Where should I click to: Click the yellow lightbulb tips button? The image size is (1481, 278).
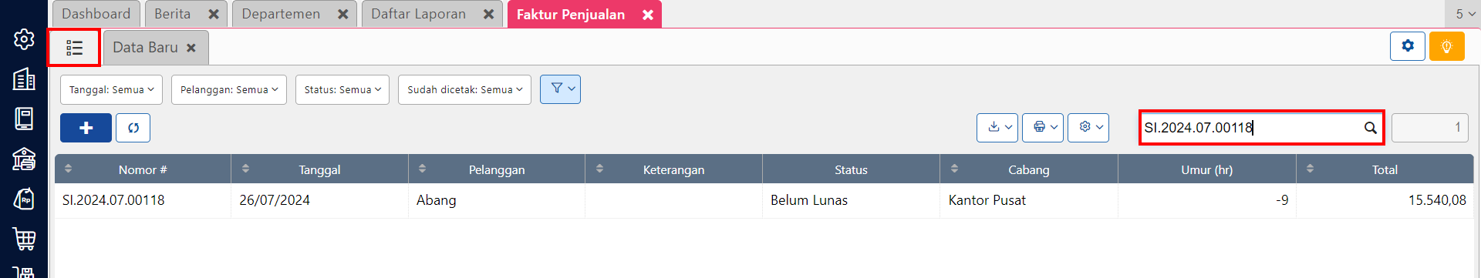pos(1446,46)
